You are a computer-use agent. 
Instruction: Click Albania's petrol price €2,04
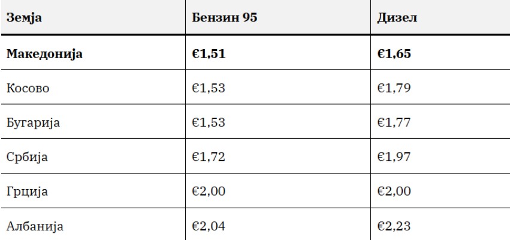point(209,226)
